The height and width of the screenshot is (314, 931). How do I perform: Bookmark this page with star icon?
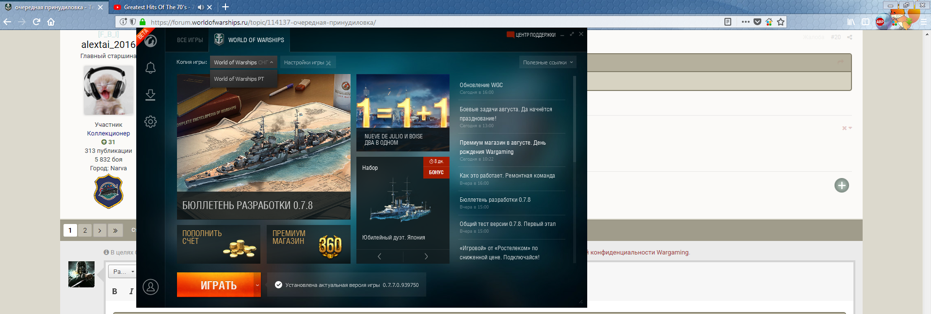click(x=781, y=22)
